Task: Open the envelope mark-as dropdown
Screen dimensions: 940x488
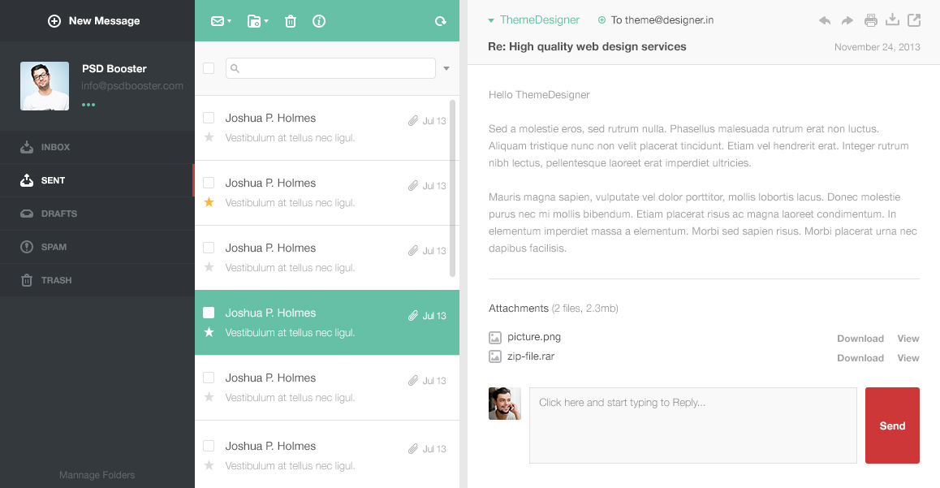Action: tap(221, 21)
